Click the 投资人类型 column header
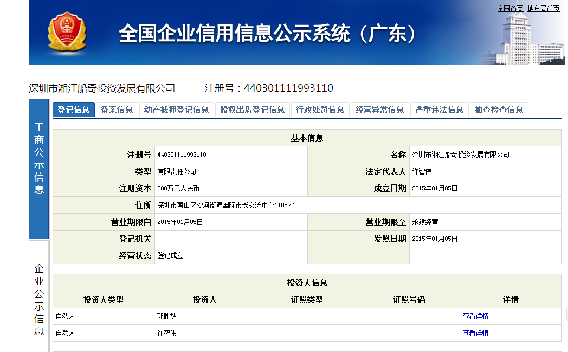The height and width of the screenshot is (352, 568). point(104,299)
